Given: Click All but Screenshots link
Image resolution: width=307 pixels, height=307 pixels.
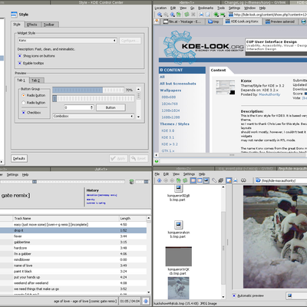Looking at the screenshot, I should pyautogui.click(x=178, y=84).
